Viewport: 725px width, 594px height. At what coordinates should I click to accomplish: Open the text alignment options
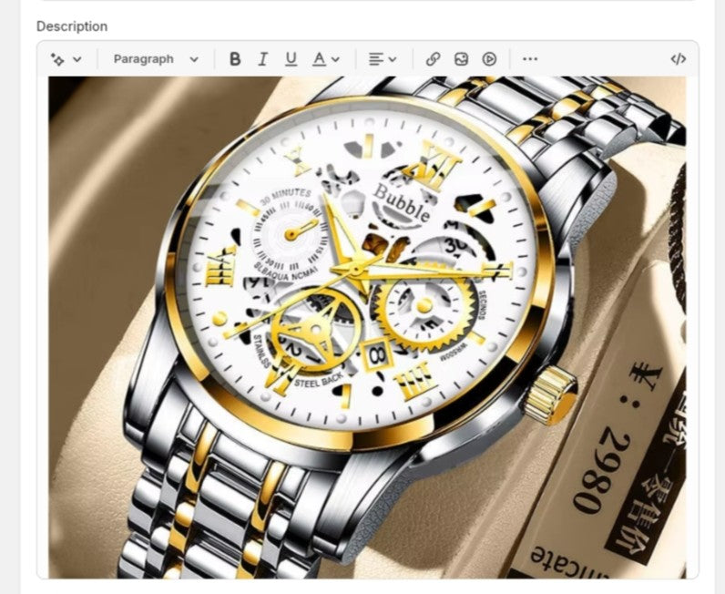376,59
